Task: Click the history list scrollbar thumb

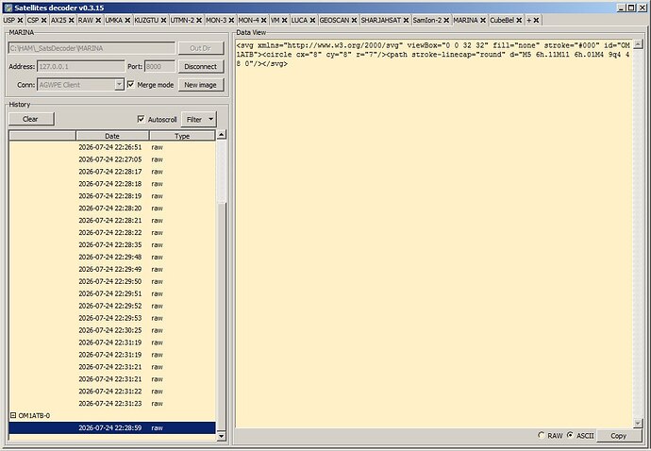Action: pos(222,316)
